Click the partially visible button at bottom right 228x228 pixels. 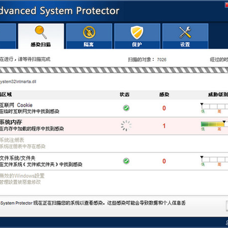tap(227, 206)
